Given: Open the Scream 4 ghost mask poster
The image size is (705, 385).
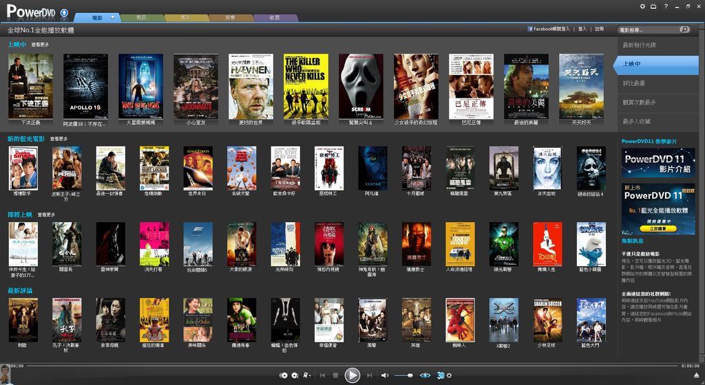Looking at the screenshot, I should coord(361,87).
